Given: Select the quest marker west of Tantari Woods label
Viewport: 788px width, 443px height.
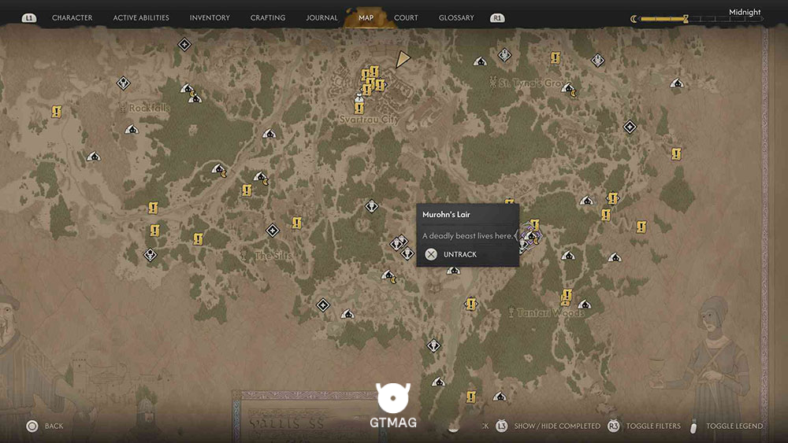Looking at the screenshot, I should pyautogui.click(x=470, y=304).
